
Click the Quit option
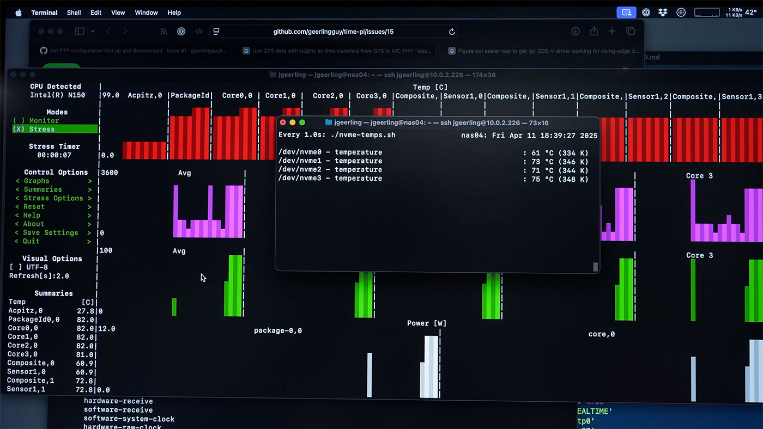[x=53, y=241]
